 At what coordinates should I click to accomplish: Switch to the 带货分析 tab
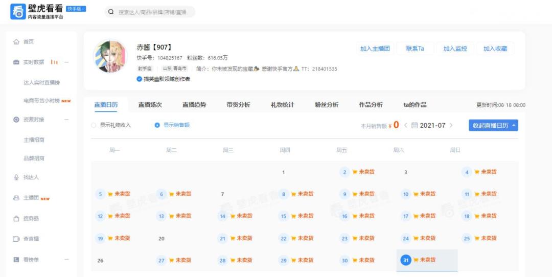point(238,105)
